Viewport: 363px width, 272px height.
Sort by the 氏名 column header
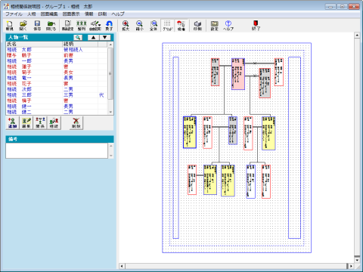click(34, 45)
